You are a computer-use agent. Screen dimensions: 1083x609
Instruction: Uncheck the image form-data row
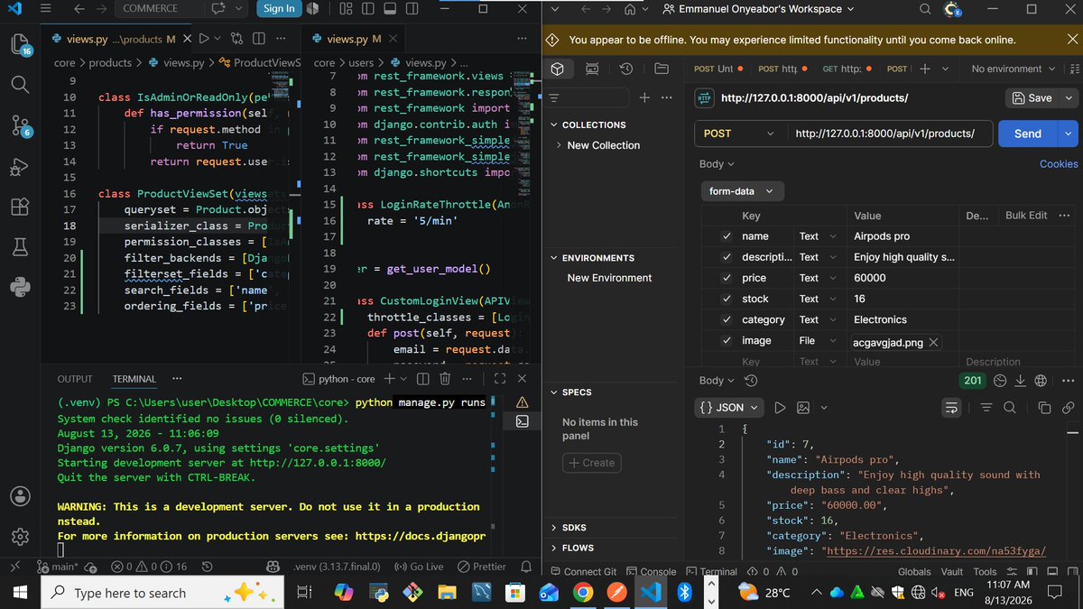(x=727, y=340)
